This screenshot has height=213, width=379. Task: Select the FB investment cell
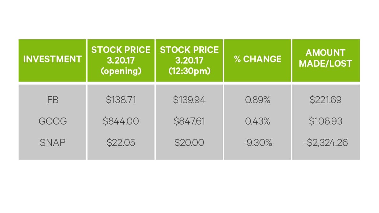coord(53,100)
